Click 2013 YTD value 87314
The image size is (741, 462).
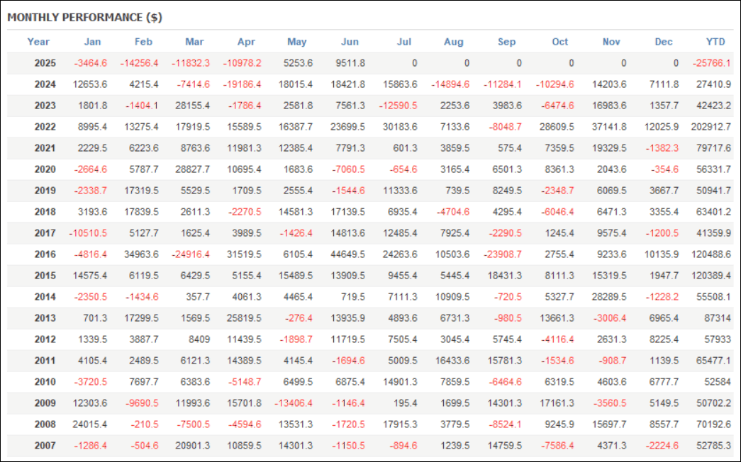click(x=718, y=318)
